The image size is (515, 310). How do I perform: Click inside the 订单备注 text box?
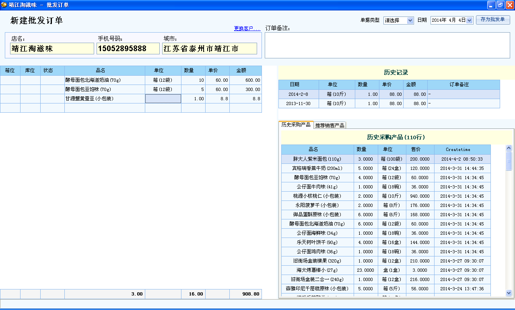tap(387, 45)
